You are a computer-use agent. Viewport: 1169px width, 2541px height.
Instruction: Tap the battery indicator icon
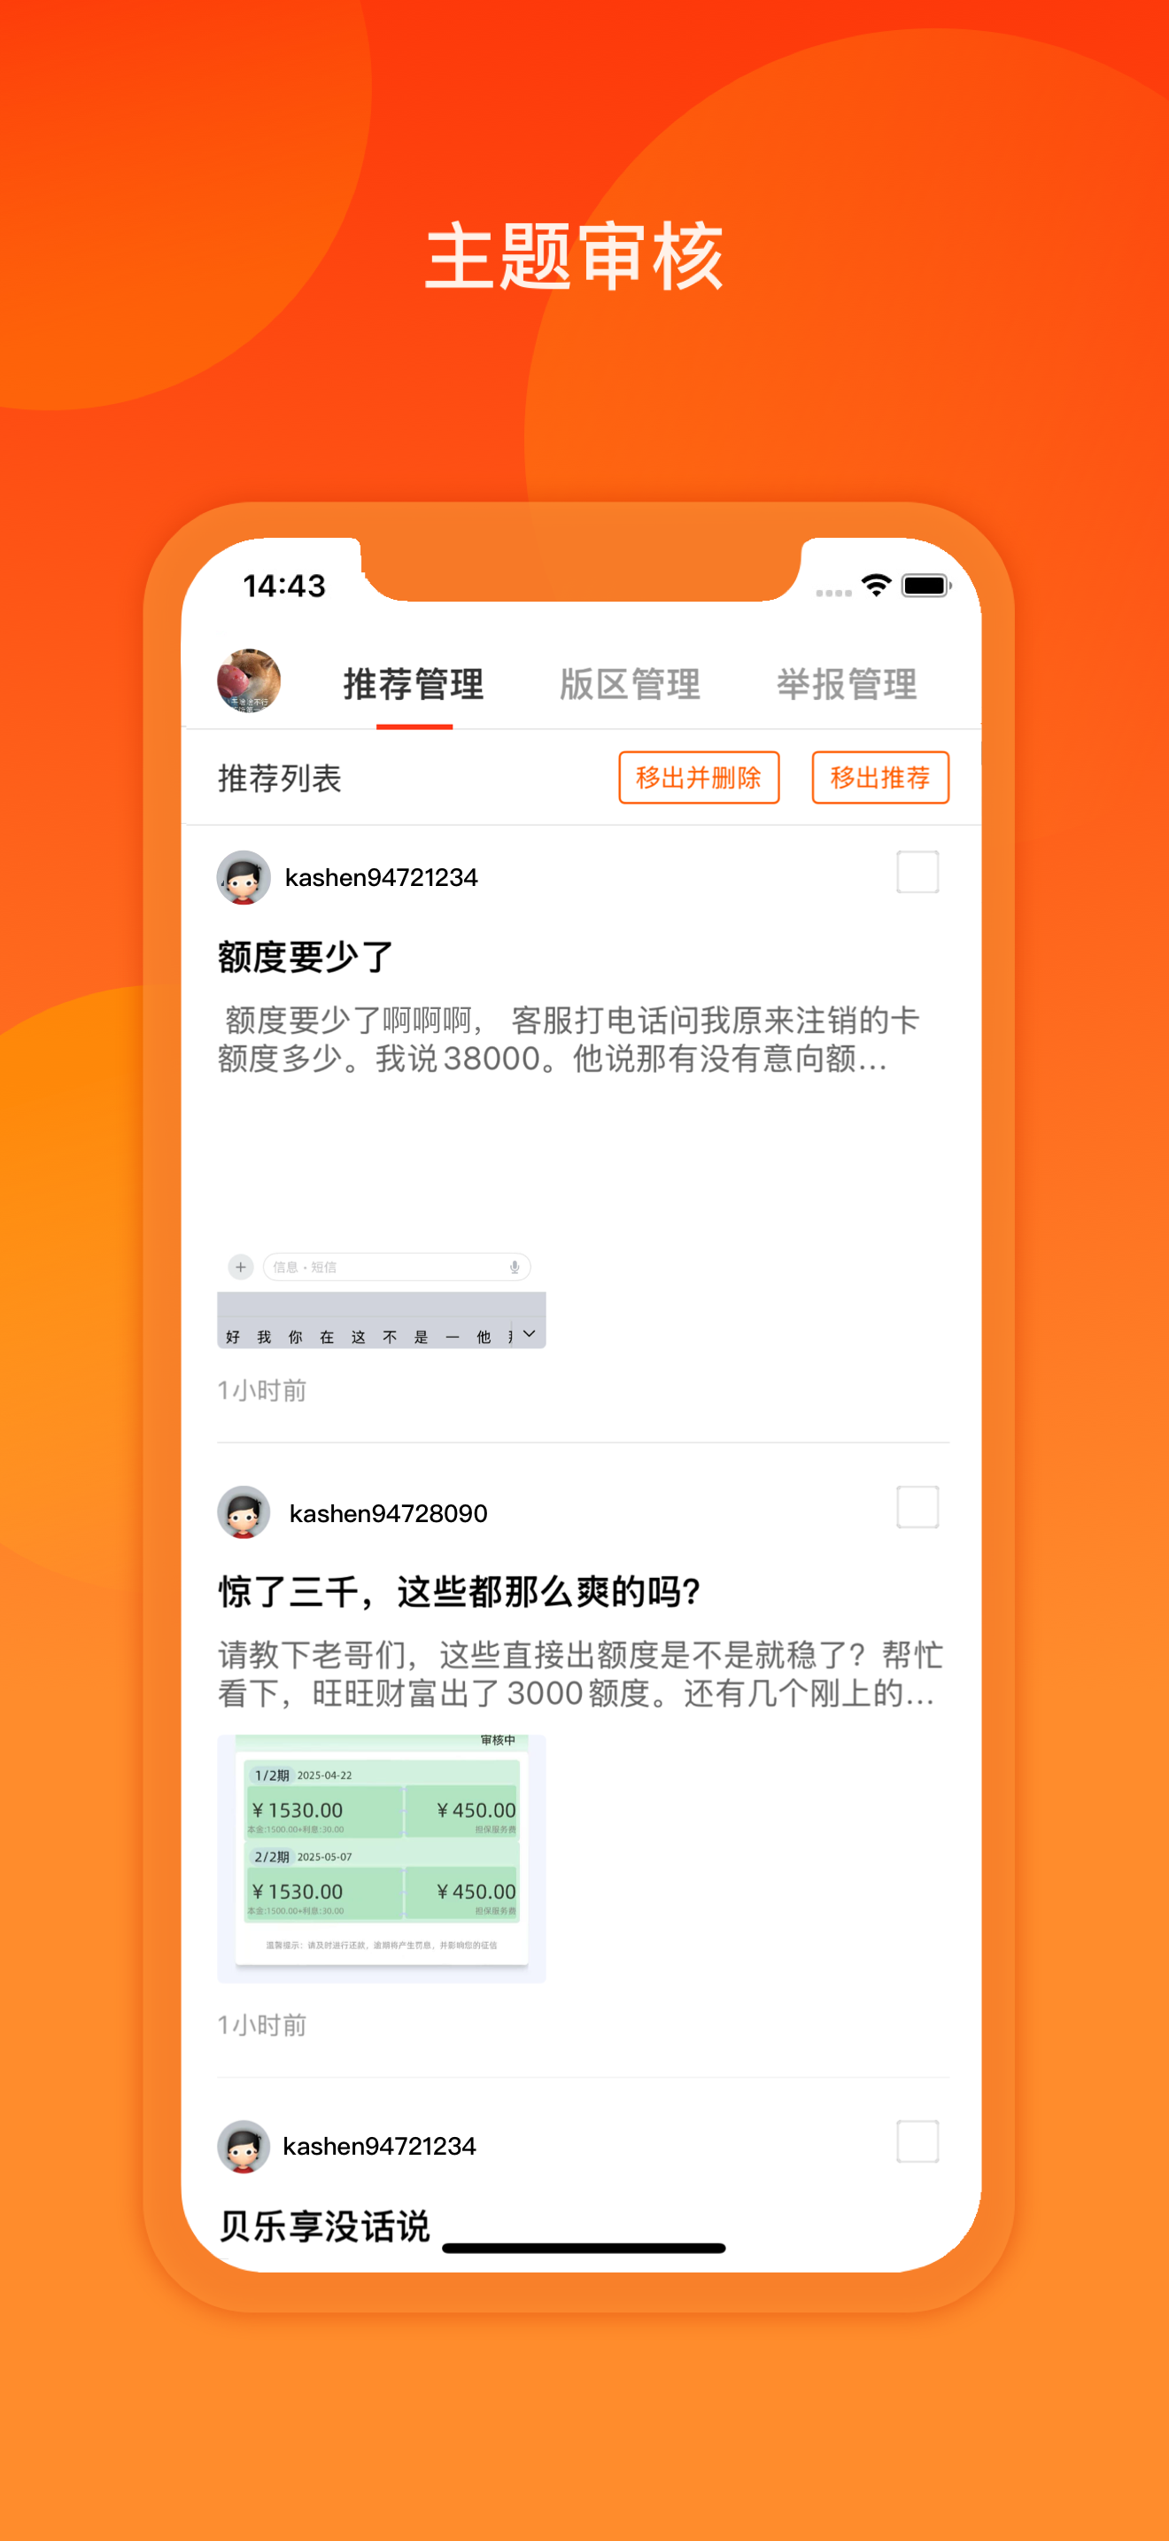click(x=926, y=585)
